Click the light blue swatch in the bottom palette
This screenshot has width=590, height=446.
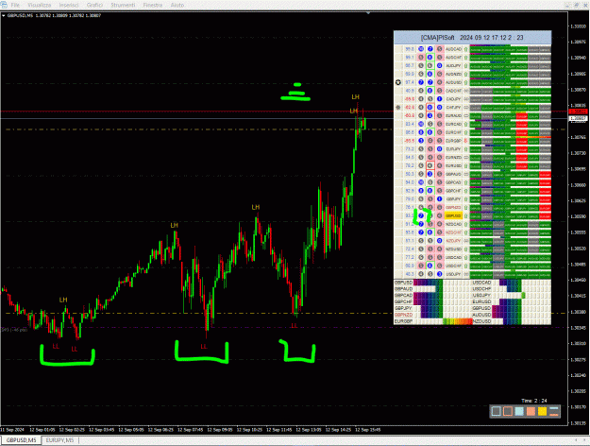(x=519, y=411)
